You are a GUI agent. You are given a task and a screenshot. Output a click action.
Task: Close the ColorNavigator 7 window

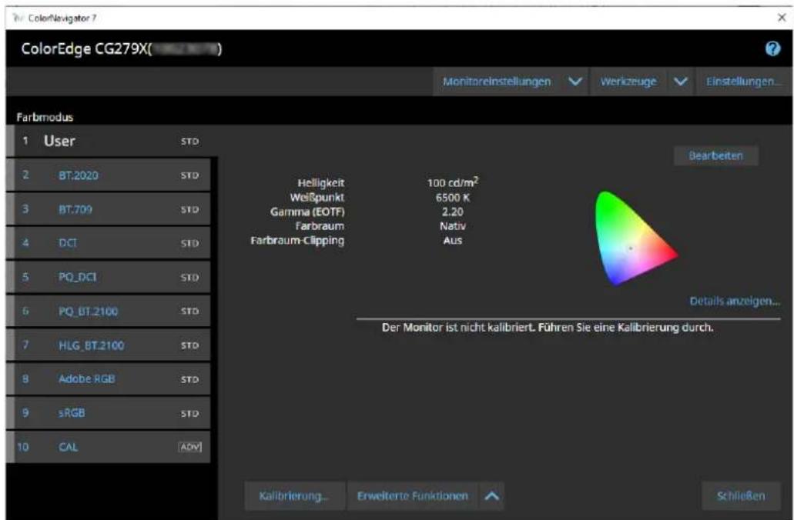[782, 18]
